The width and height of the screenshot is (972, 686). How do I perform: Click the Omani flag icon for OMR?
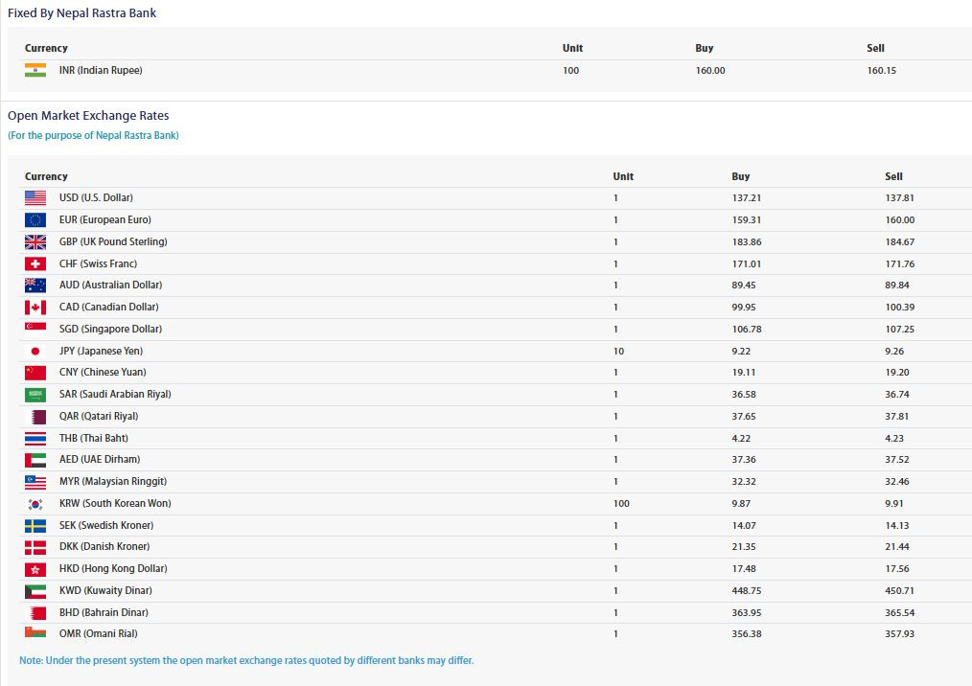(35, 632)
